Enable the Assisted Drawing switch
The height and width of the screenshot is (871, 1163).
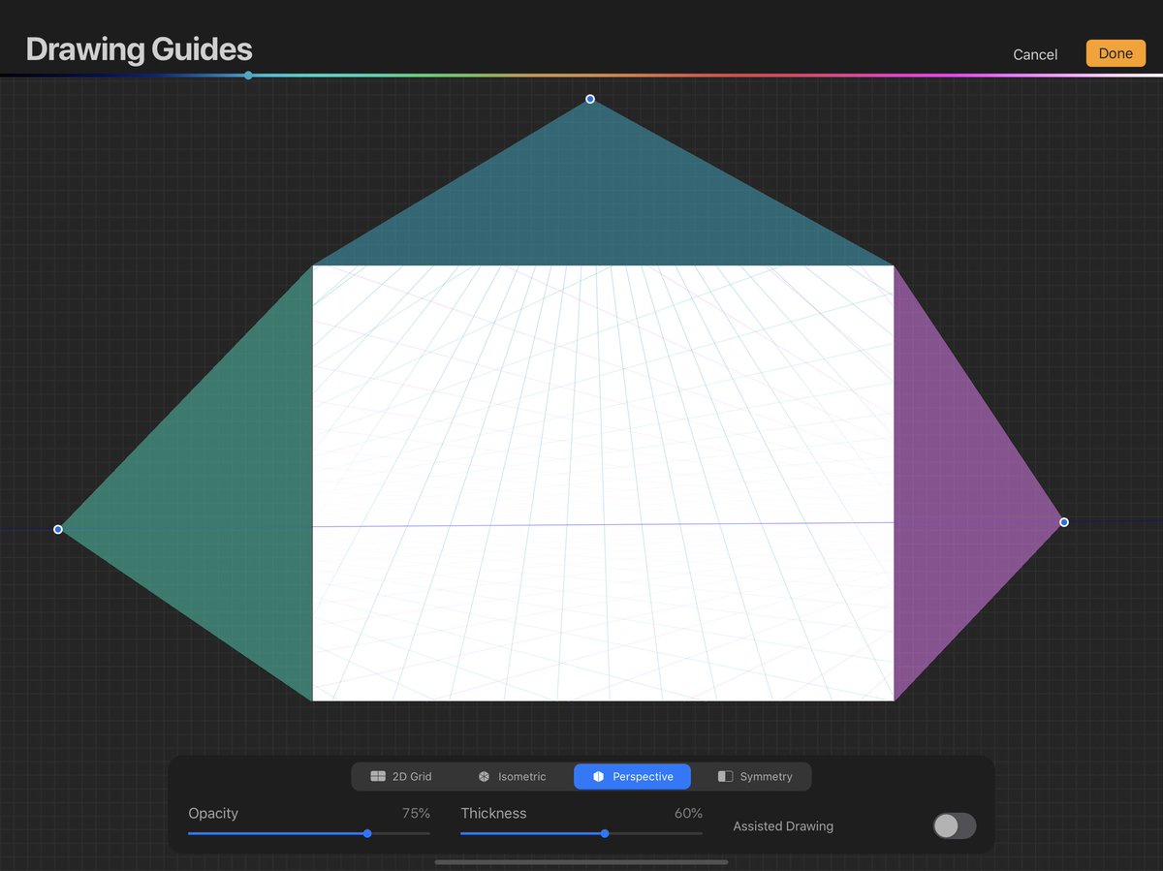click(955, 825)
